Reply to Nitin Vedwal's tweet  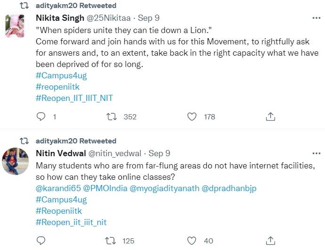coord(41,241)
